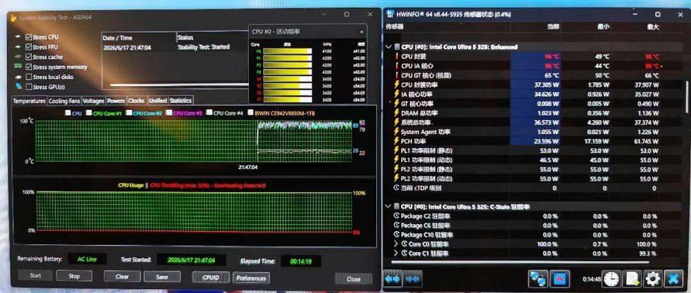The height and width of the screenshot is (293, 691).
Task: Toggle CPU Core #2 graph checkbox
Action: tap(129, 113)
